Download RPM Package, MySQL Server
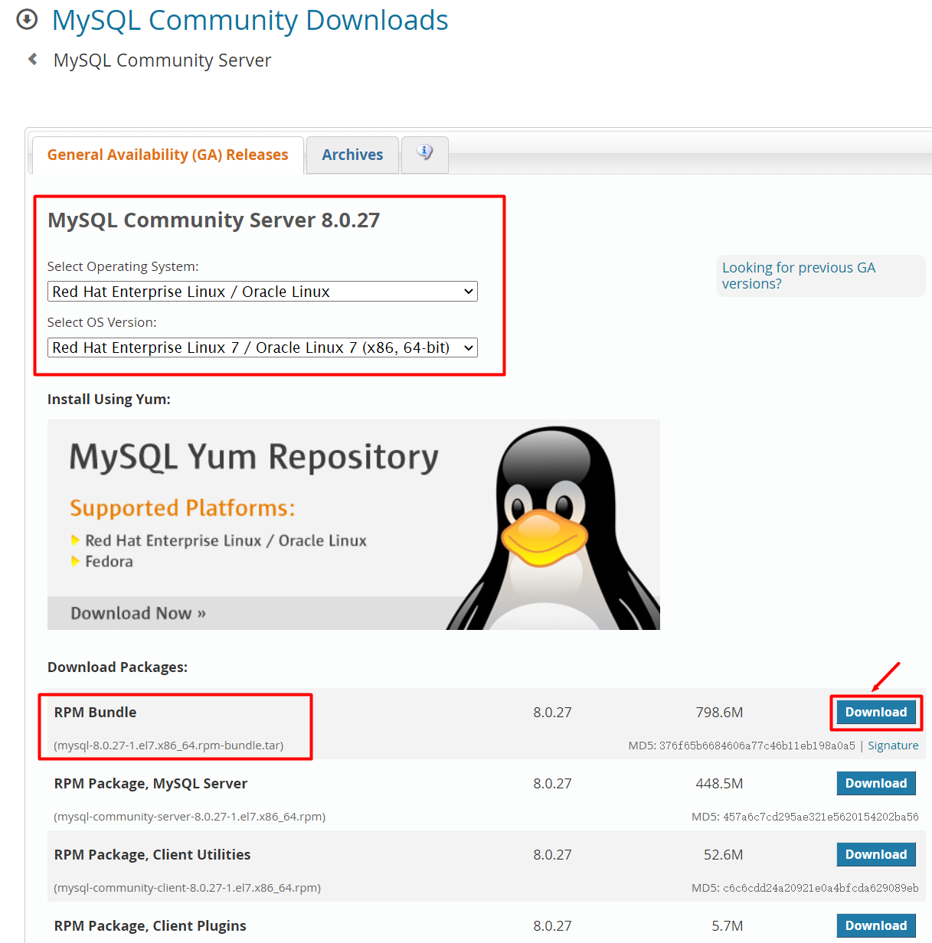Image resolution: width=932 pixels, height=943 pixels. 876,783
